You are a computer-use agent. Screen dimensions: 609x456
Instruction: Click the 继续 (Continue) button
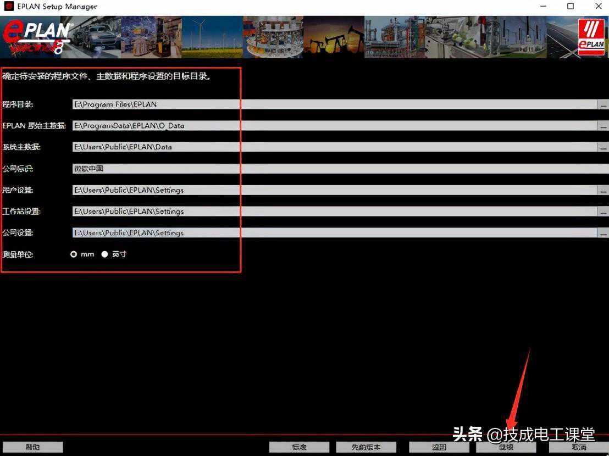pyautogui.click(x=506, y=447)
